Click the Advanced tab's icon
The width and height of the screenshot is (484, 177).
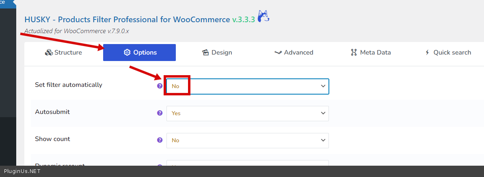tap(278, 53)
